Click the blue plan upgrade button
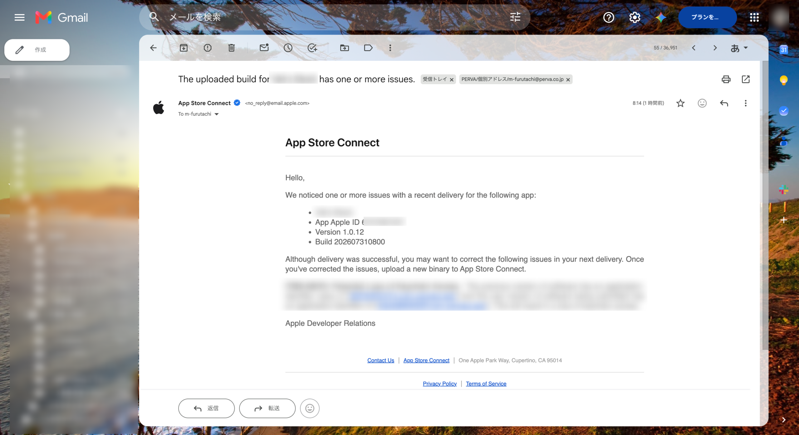Image resolution: width=799 pixels, height=435 pixels. (x=707, y=17)
